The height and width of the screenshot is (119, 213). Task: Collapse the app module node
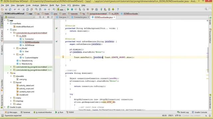pos(5,20)
